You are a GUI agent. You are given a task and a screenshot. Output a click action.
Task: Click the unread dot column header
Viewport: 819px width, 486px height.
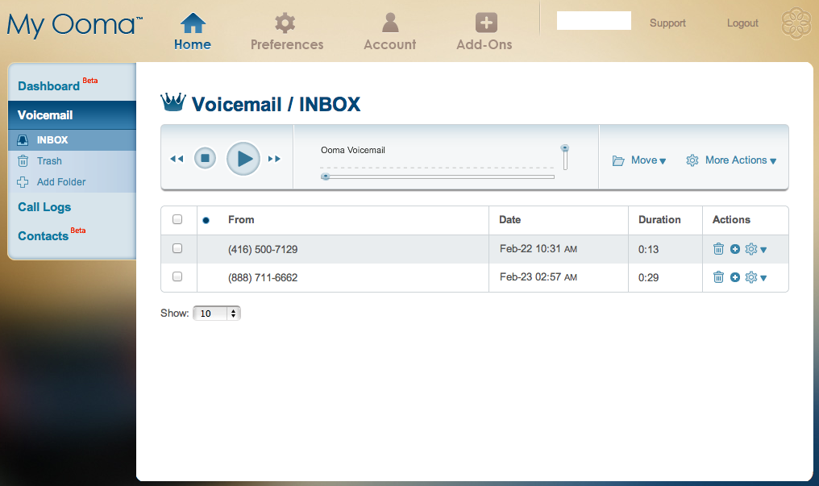[206, 220]
